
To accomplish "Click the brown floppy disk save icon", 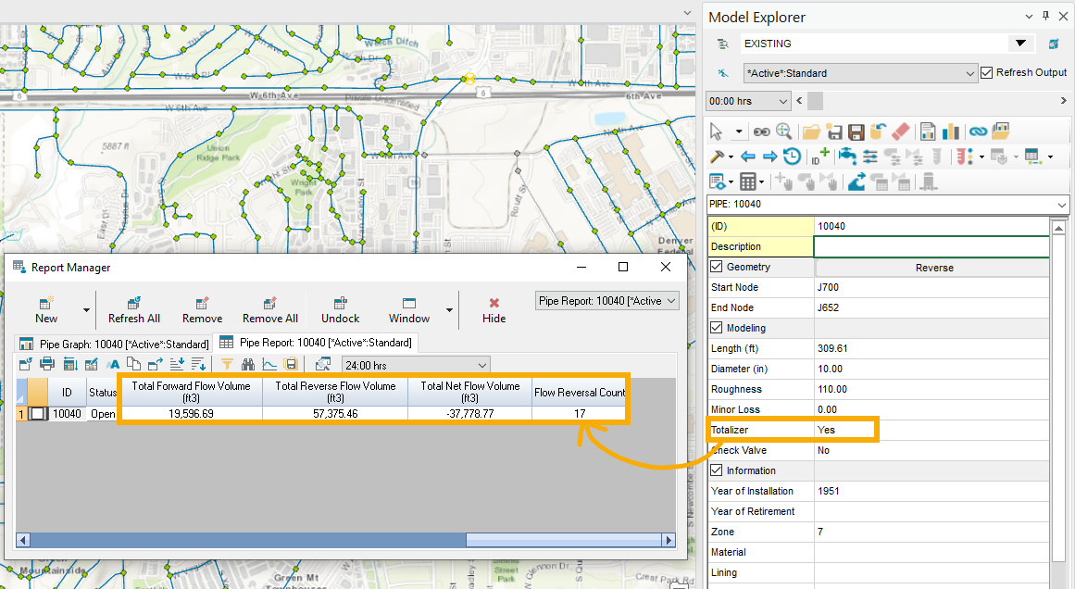I will pos(856,131).
